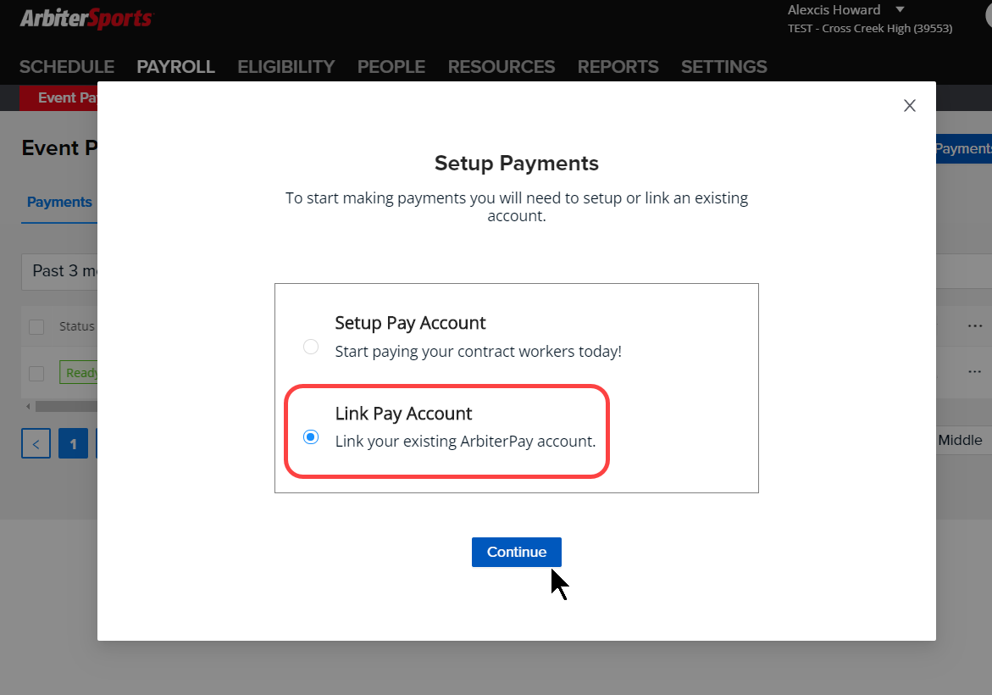Click the Link Pay Account heading
Viewport: 992px width, 695px height.
(403, 414)
